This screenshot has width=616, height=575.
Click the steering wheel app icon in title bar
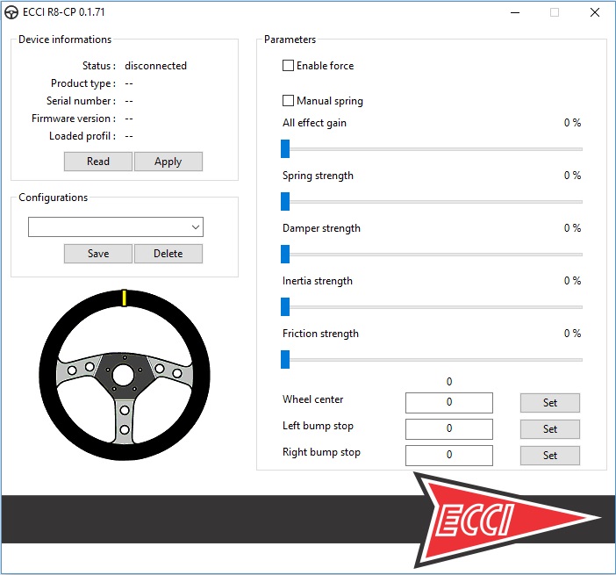point(11,13)
